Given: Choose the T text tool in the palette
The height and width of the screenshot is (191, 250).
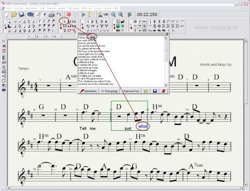Looking at the screenshot, I should (65, 31).
